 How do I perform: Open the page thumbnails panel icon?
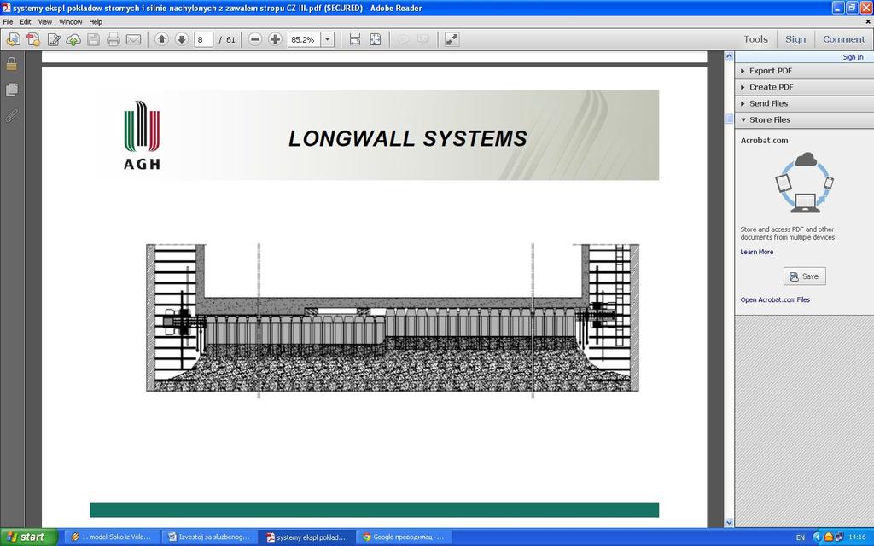11,89
